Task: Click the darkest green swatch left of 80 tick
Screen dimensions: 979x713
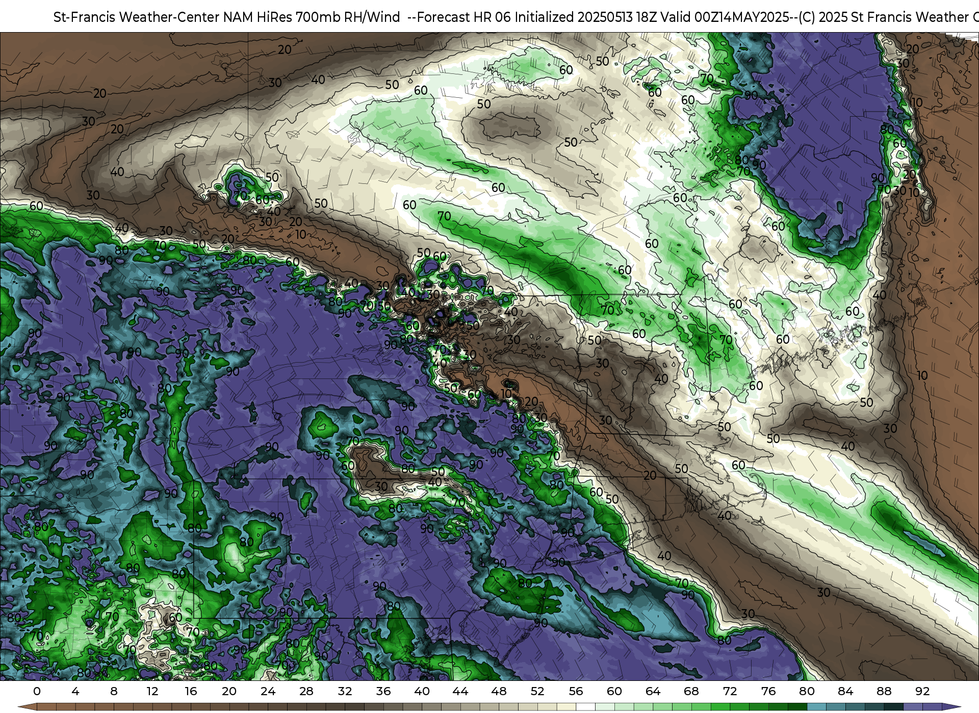Action: tap(797, 707)
